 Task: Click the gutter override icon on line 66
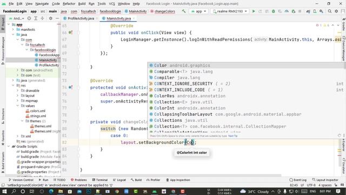(x=70, y=32)
